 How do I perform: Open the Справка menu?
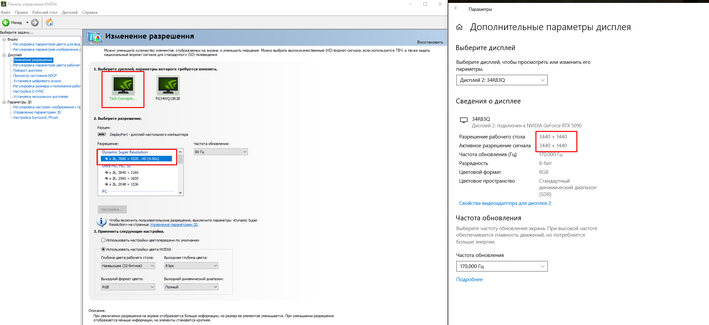(89, 12)
